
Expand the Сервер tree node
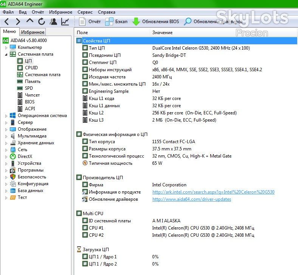pyautogui.click(x=6, y=123)
